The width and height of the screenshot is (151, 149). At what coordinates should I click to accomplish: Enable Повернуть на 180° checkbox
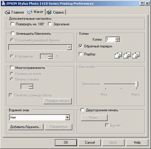12,24
